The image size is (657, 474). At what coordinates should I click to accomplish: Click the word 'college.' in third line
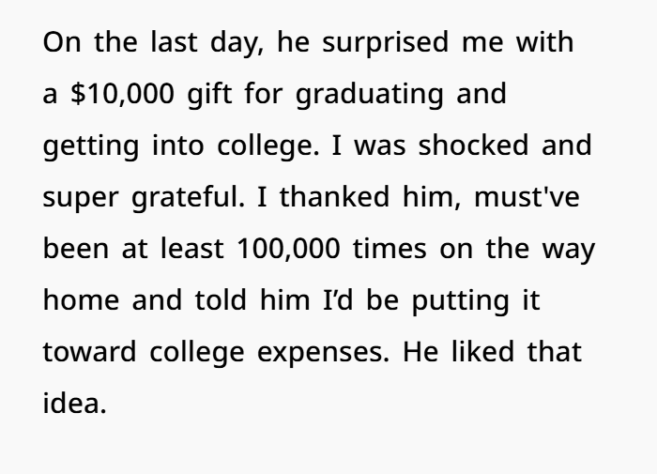point(268,146)
